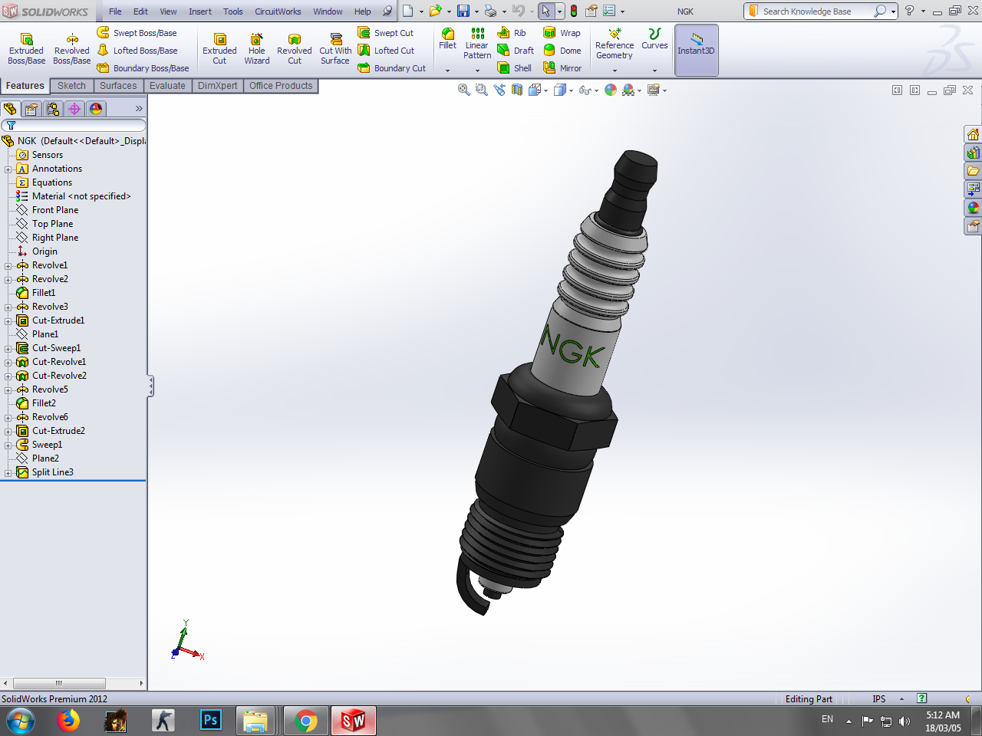The width and height of the screenshot is (982, 736).
Task: Select the Mirror feature tool
Action: tap(562, 68)
